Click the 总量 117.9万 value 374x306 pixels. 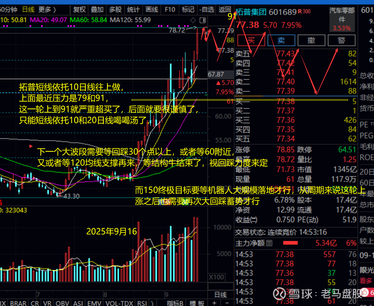344,179
